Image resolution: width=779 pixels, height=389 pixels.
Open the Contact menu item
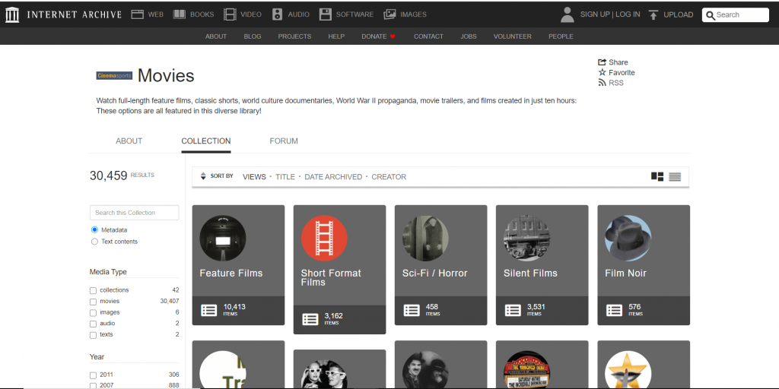click(x=428, y=36)
